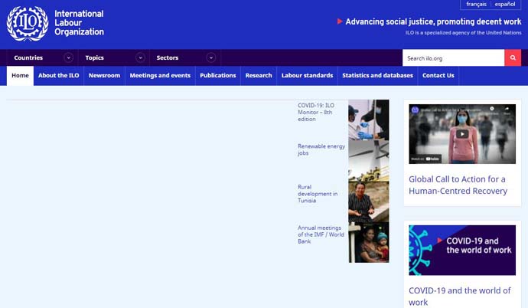This screenshot has width=528, height=308.
Task: Click Annual meetings IMF / World Bank thumbnail
Action: click(368, 242)
